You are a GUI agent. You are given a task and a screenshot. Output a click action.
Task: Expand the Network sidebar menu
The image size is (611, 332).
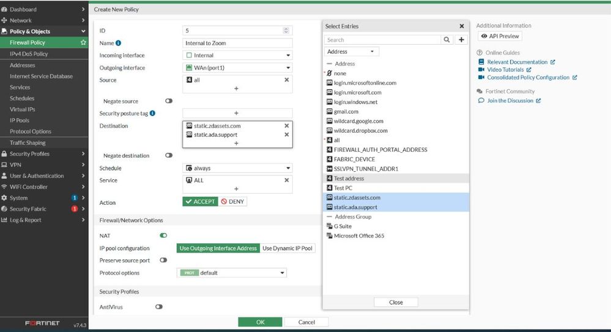pos(83,20)
